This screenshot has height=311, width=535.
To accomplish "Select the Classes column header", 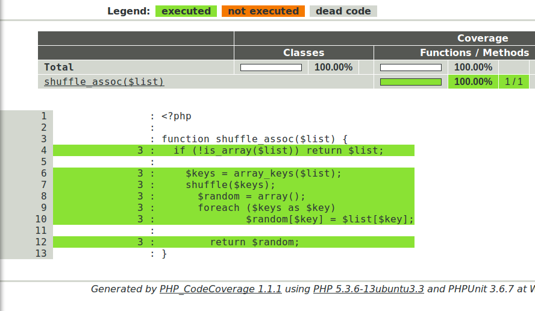I will coord(304,52).
